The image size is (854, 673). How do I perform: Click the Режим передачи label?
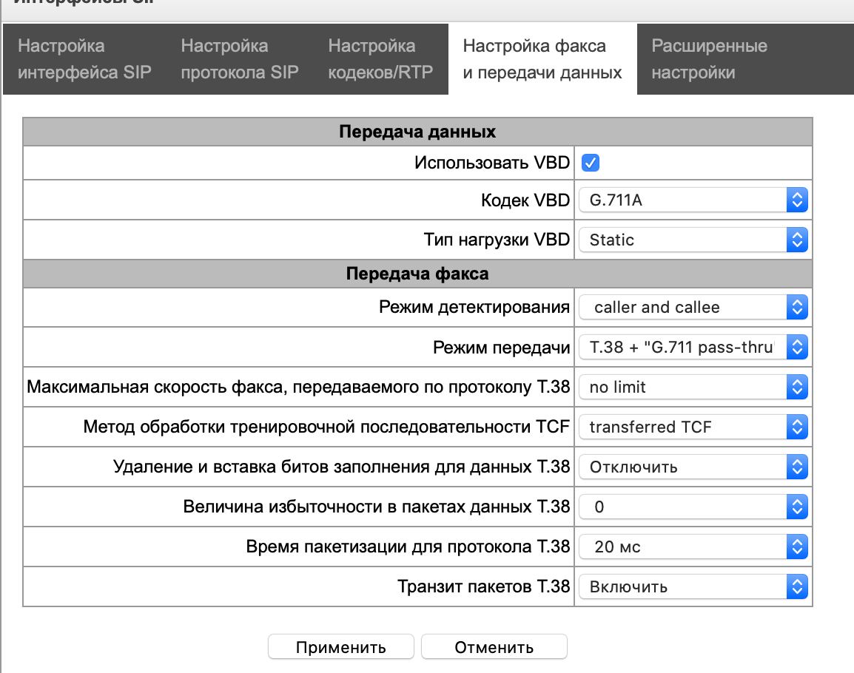coord(501,348)
